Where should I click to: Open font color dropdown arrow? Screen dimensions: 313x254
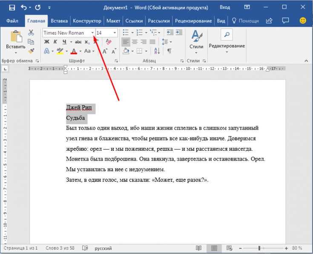point(80,51)
